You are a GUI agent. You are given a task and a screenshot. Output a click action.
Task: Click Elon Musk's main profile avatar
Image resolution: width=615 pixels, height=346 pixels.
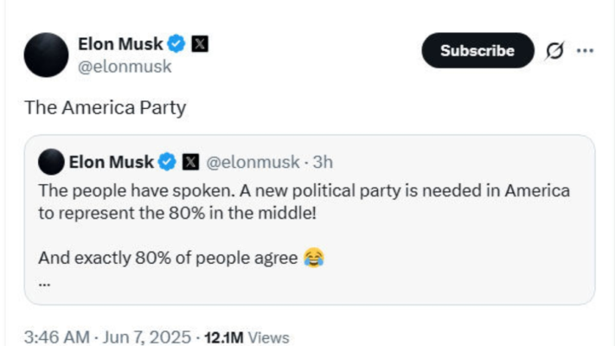click(47, 54)
